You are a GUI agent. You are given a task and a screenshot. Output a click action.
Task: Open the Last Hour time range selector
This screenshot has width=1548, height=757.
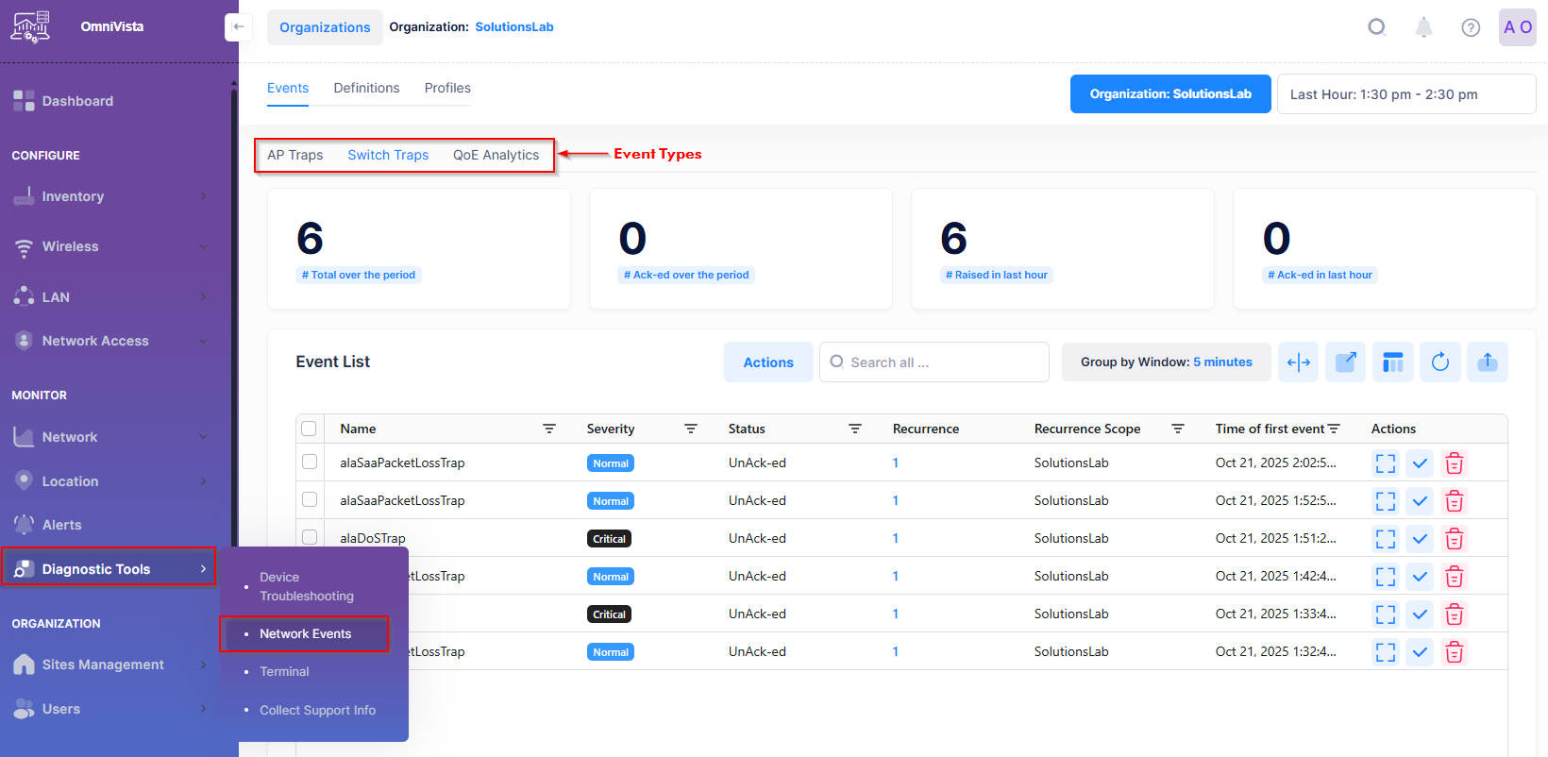pyautogui.click(x=1405, y=94)
